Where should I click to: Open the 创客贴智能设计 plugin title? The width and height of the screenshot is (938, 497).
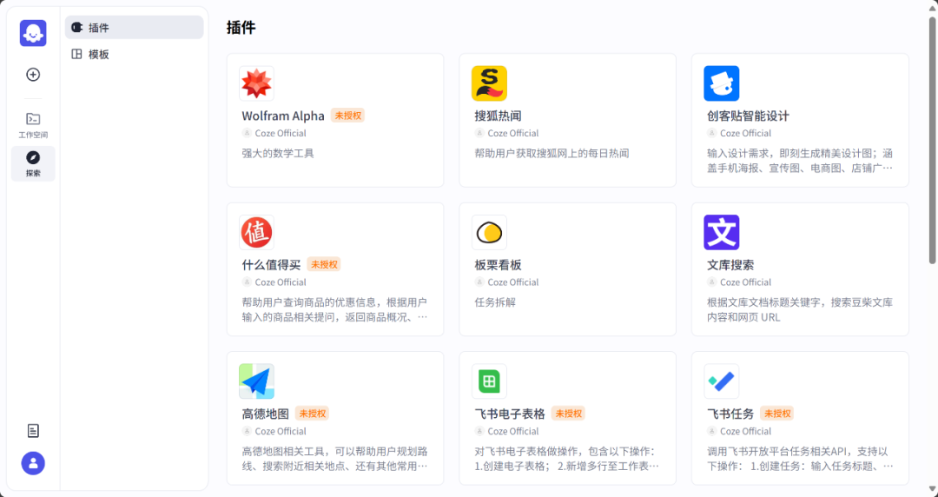point(748,116)
